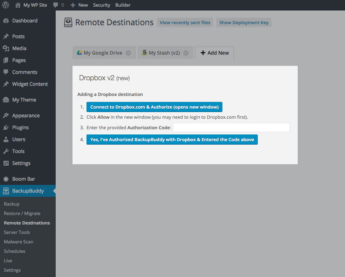Click the Pages icon in sidebar
Image resolution: width=345 pixels, height=277 pixels.
pos(6,60)
